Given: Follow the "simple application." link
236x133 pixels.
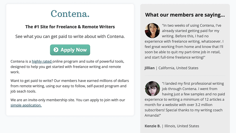Looking at the screenshot, I should click(x=26, y=105).
